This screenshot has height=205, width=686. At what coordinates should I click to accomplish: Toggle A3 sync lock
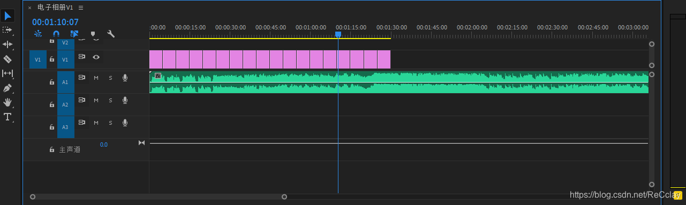[82, 123]
